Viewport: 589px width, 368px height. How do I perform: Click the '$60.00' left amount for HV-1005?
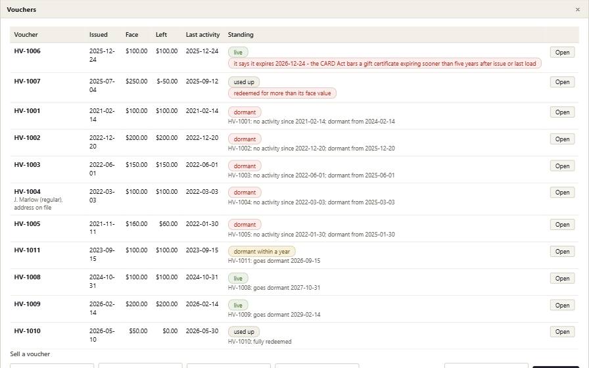(x=168, y=224)
